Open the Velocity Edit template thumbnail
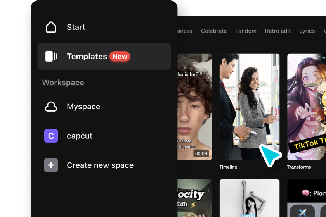This screenshot has width=326, height=217. [x=194, y=198]
